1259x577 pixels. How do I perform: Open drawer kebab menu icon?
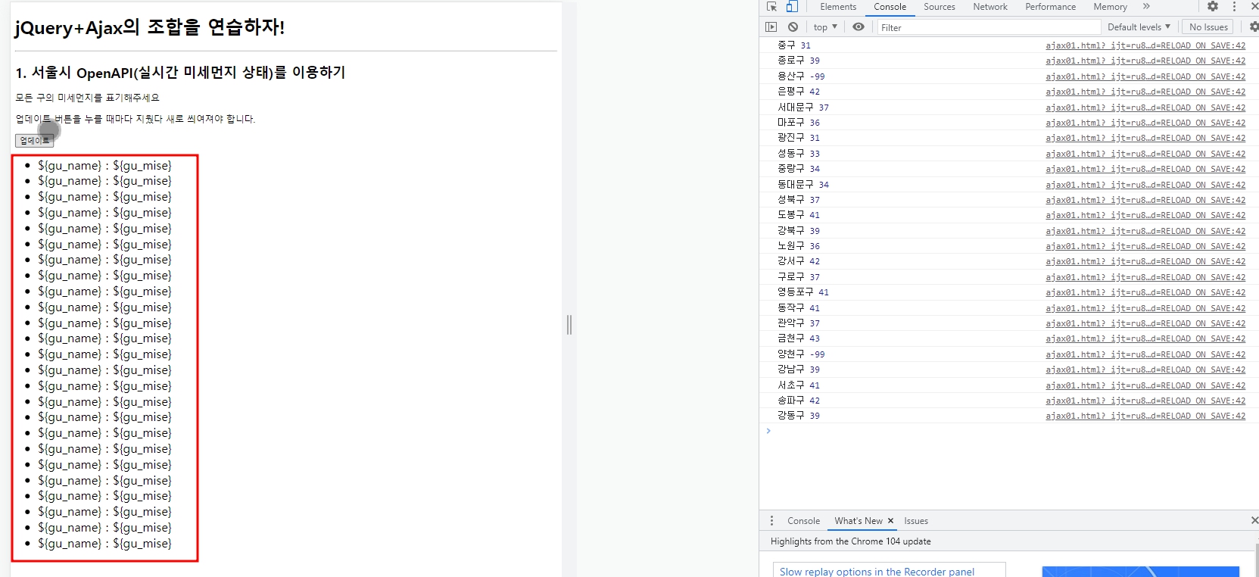click(771, 521)
